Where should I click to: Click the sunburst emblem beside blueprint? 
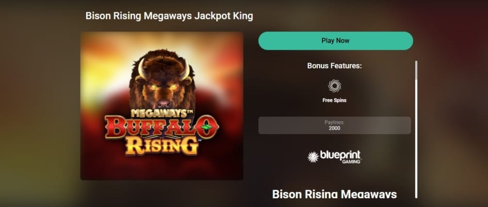[313, 157]
